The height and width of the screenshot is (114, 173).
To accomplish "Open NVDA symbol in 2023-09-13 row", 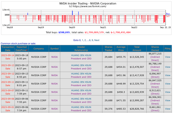I will pos(54,67).
